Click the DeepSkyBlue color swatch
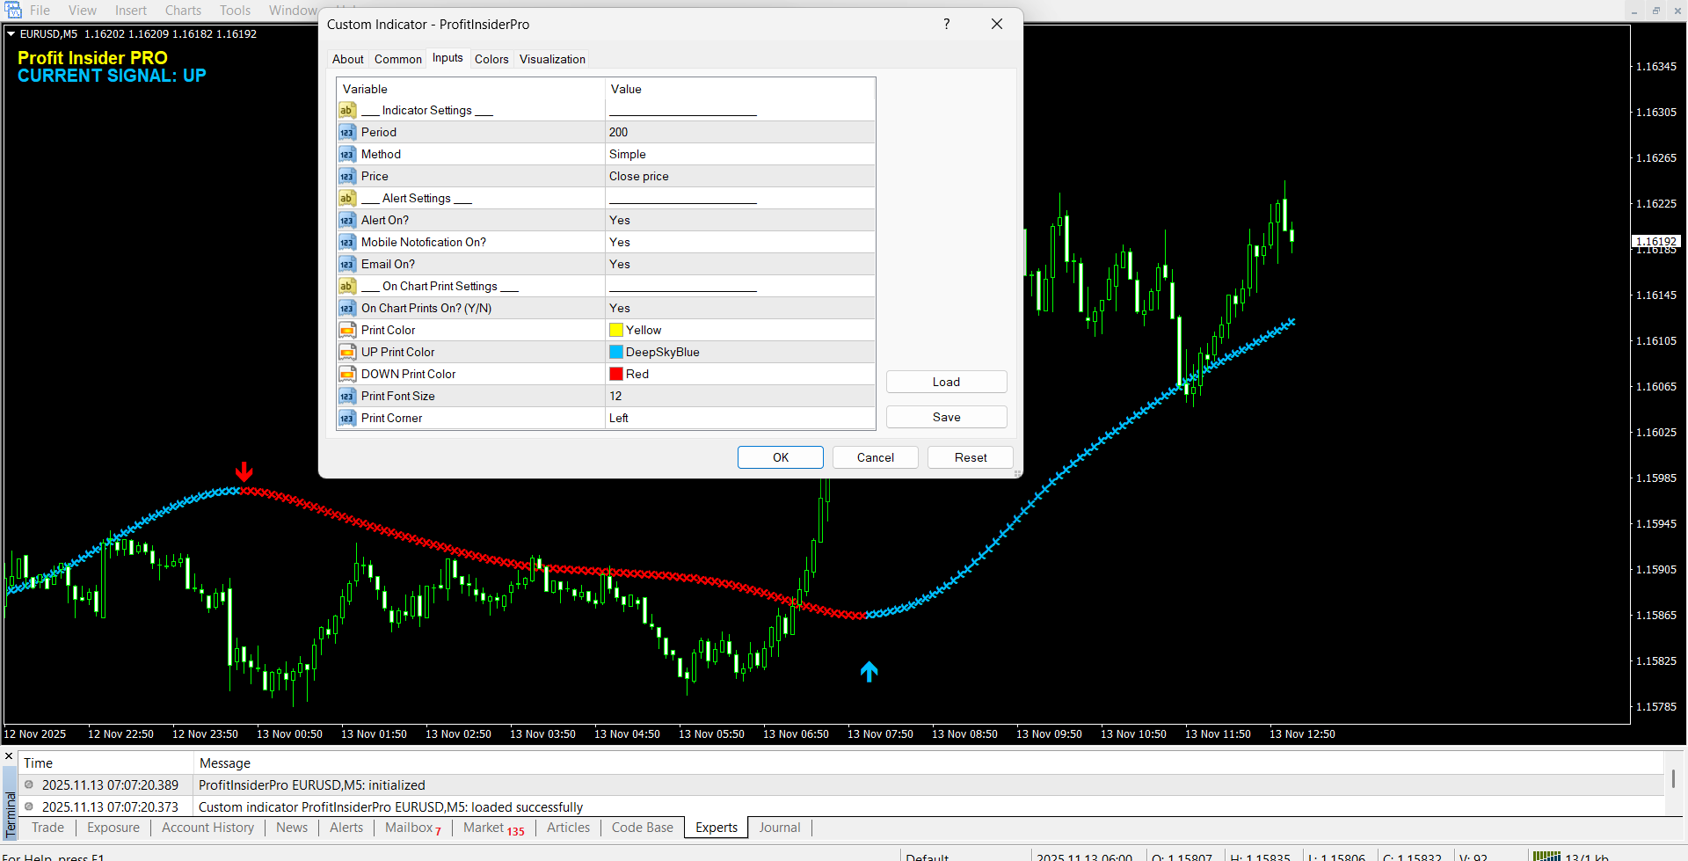 click(616, 352)
